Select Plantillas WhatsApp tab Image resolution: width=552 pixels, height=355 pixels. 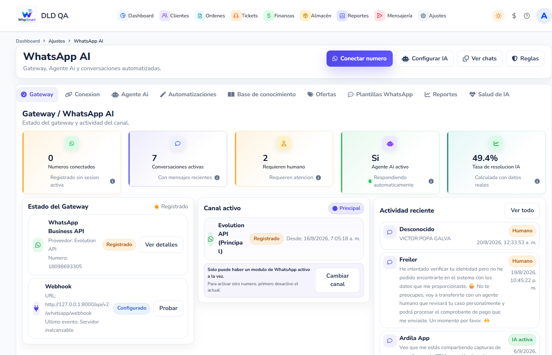click(x=380, y=95)
